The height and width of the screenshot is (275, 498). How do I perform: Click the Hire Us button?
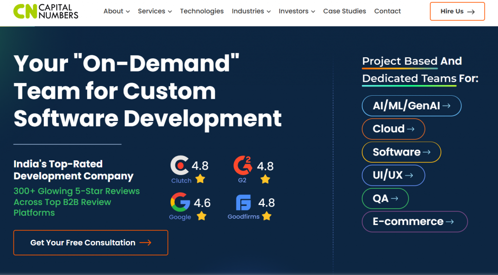[x=457, y=12]
